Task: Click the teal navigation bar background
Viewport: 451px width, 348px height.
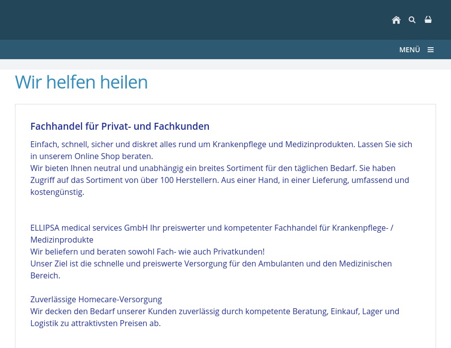Action: (x=199, y=49)
